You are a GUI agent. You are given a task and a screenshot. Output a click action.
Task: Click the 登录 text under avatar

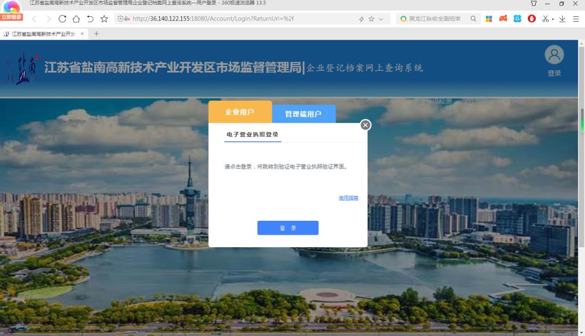click(554, 74)
